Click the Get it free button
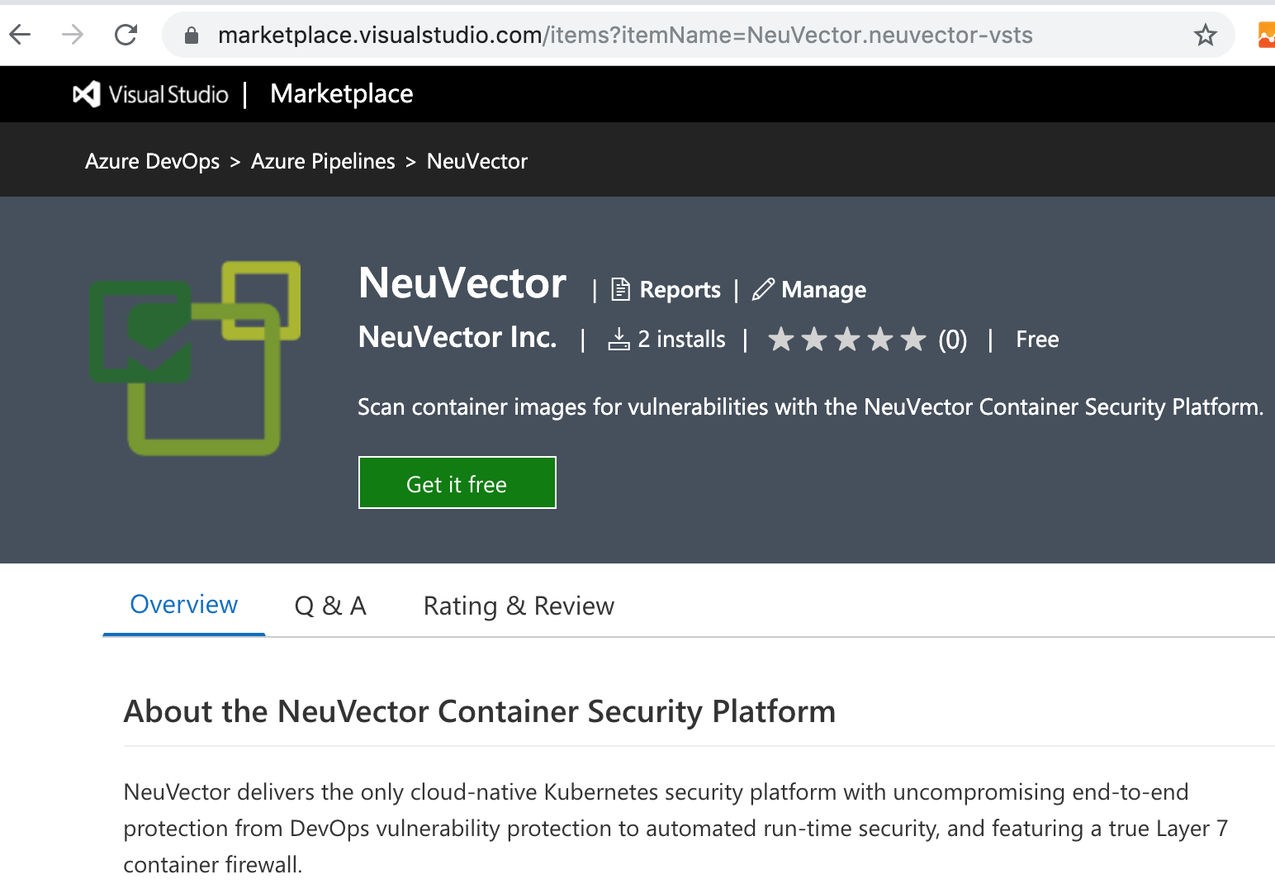This screenshot has width=1275, height=884. coord(457,483)
